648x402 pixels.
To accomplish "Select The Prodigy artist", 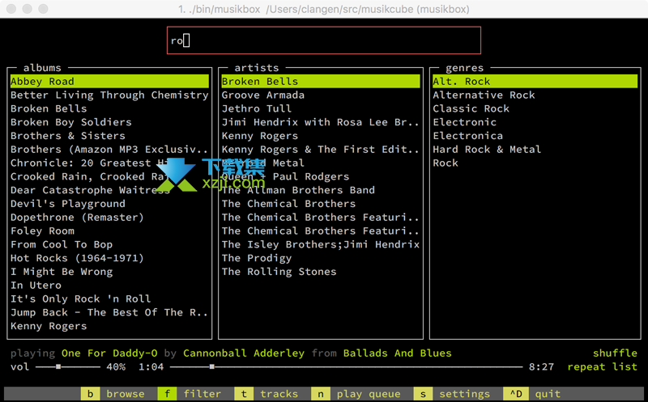I will (321, 258).
